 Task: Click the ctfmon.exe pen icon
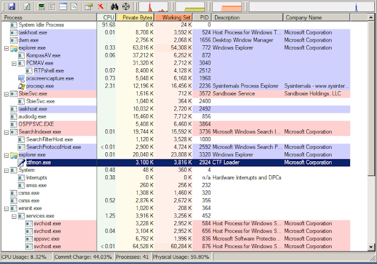pyautogui.click(x=21, y=162)
